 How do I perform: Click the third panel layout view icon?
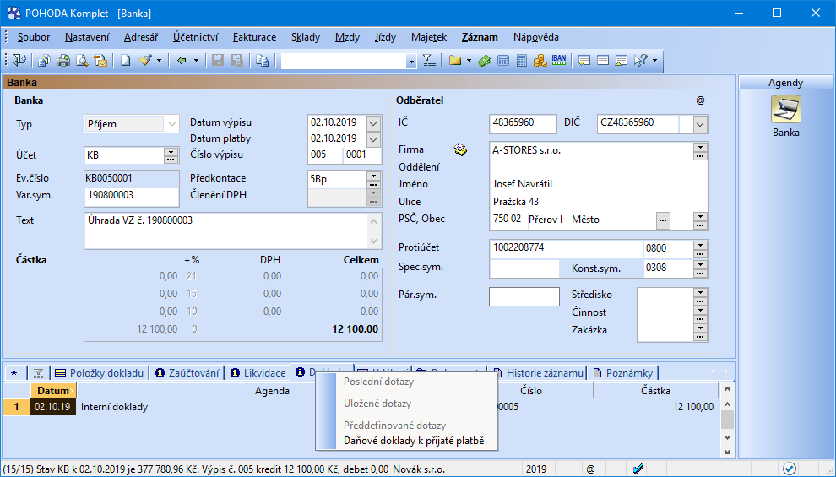622,60
